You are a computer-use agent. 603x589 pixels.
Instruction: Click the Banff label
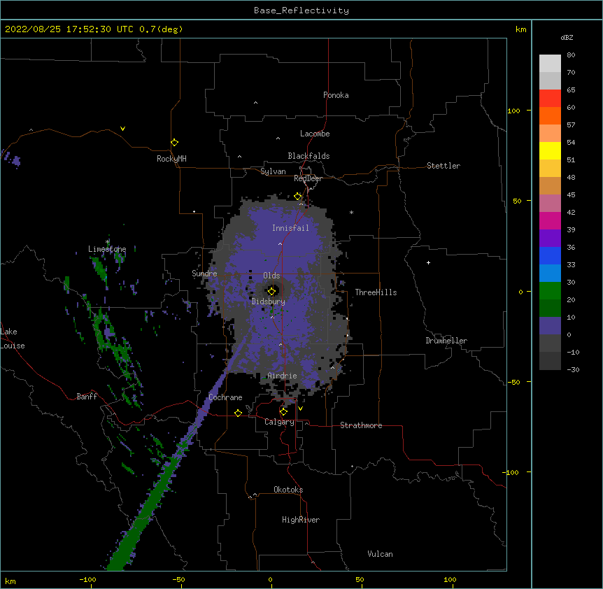tap(87, 397)
